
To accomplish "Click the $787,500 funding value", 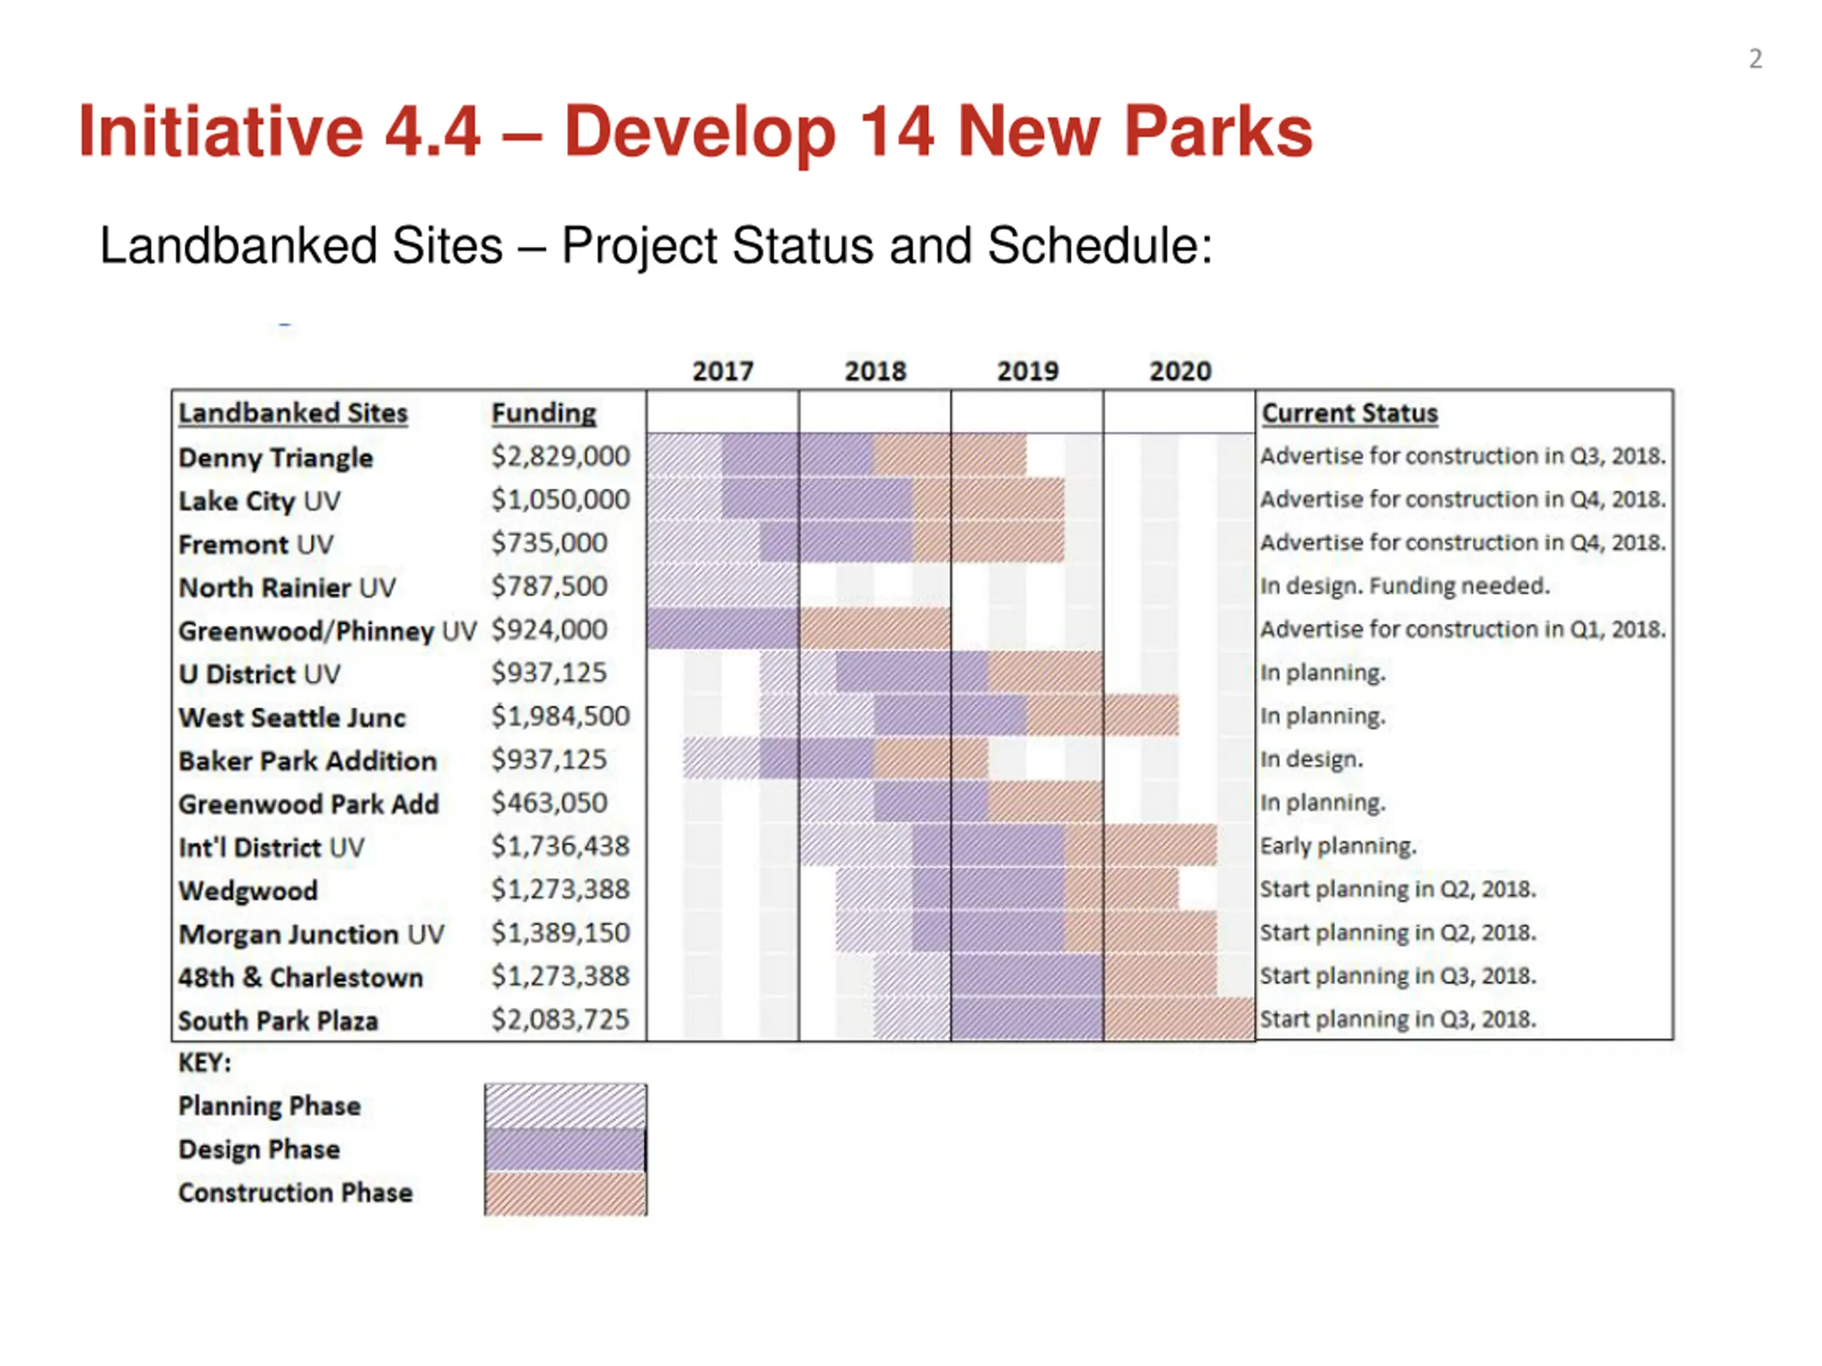I will (549, 586).
